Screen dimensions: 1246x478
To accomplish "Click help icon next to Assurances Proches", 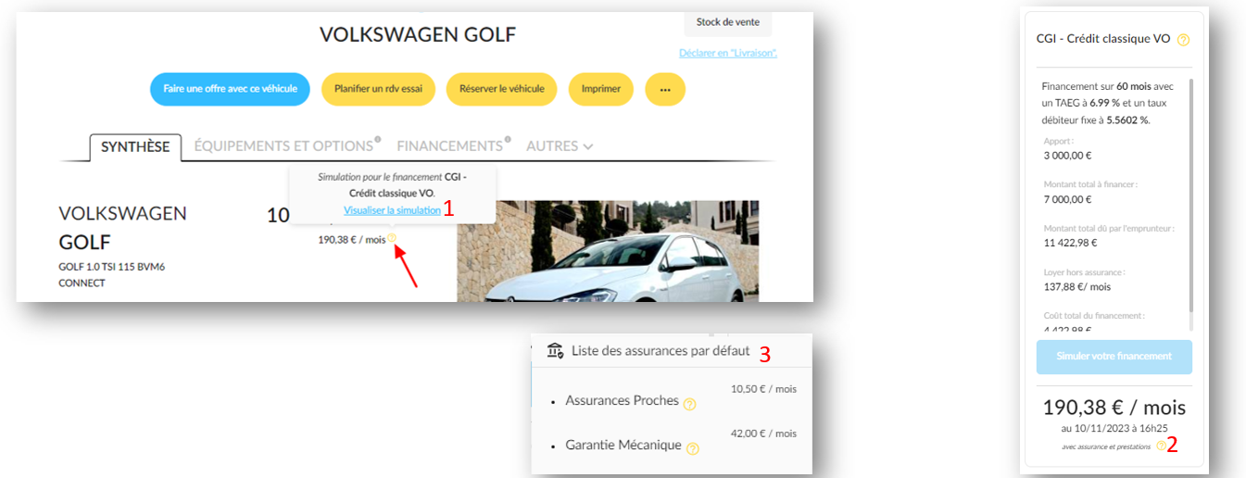I will (x=689, y=404).
